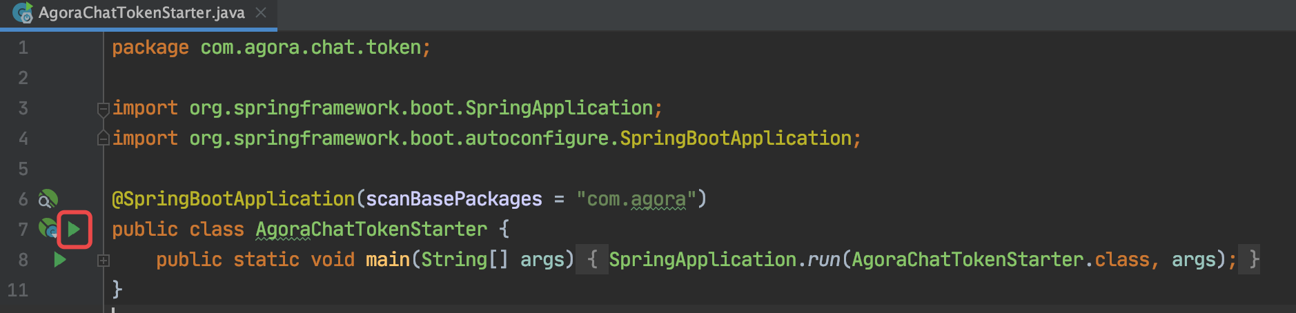Click line number 11 in the gutter

(18, 290)
